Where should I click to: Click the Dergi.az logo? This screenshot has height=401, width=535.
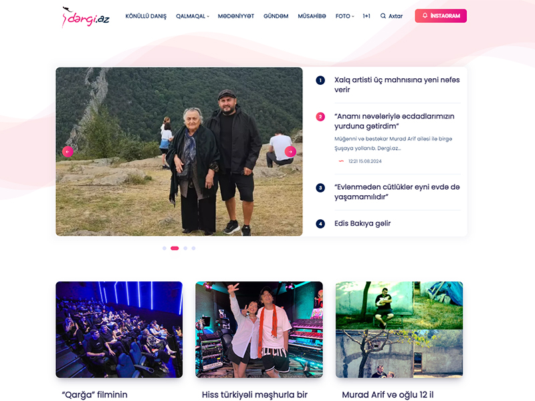tap(86, 17)
